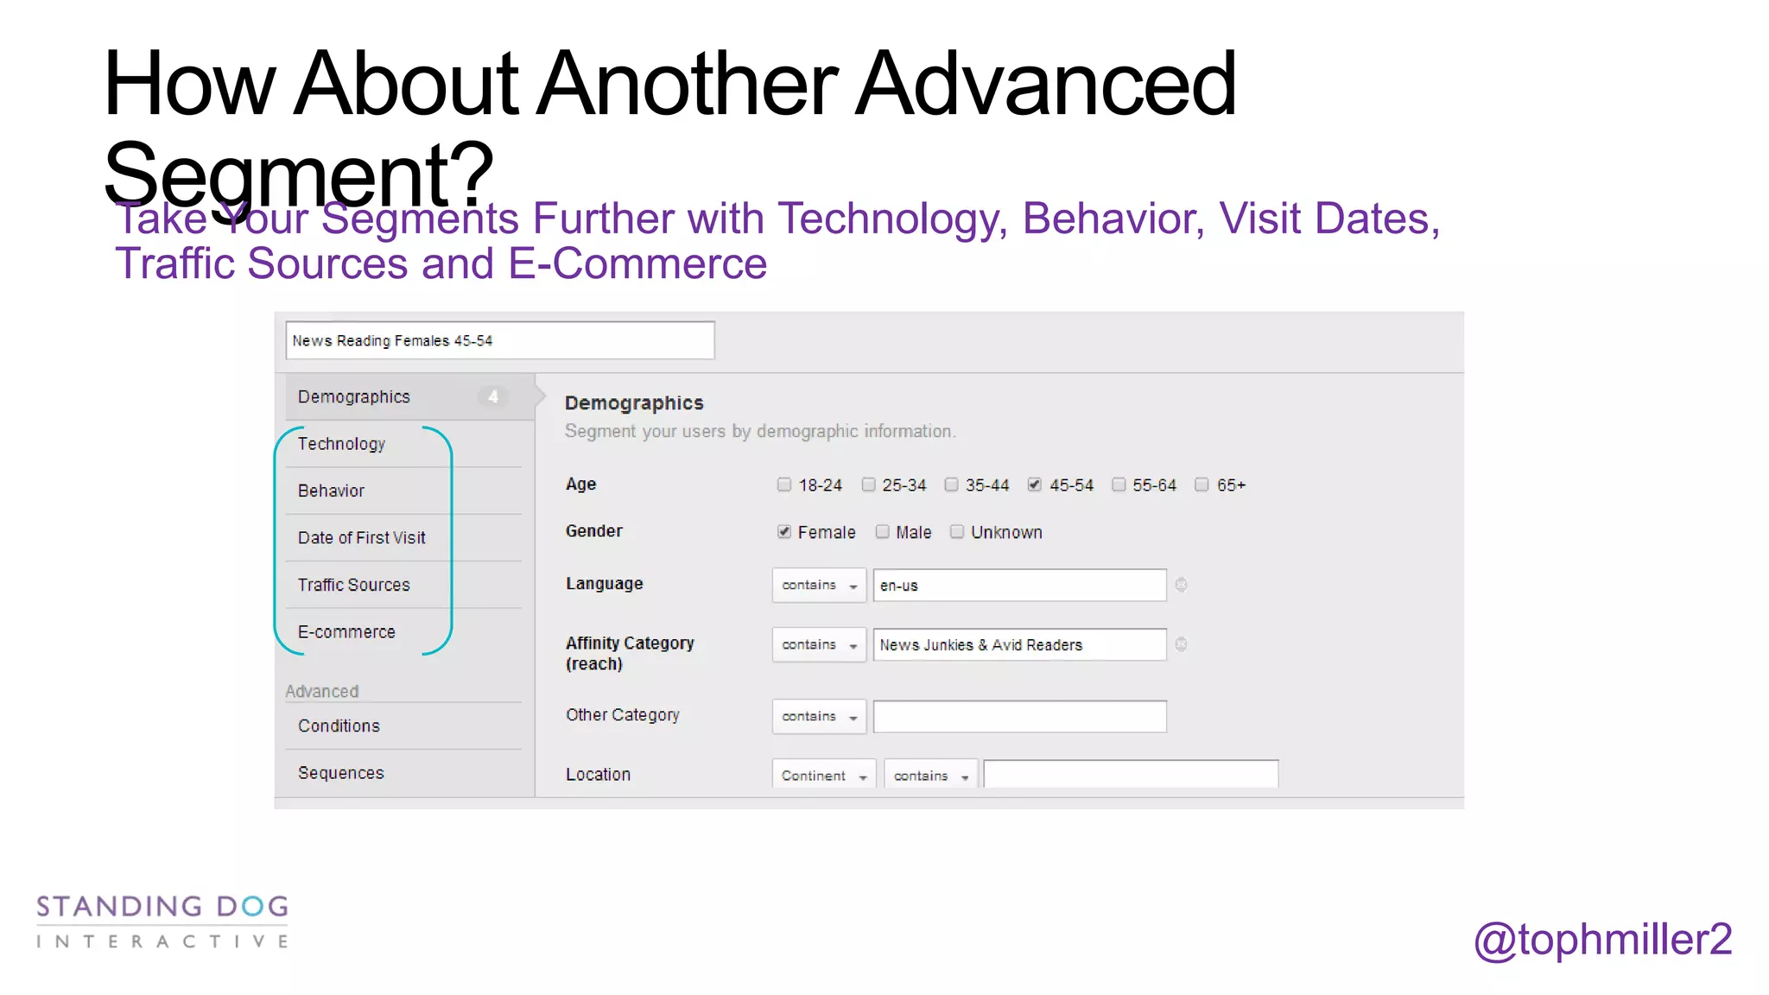Open the Technology section
The width and height of the screenshot is (1769, 995).
click(403, 444)
